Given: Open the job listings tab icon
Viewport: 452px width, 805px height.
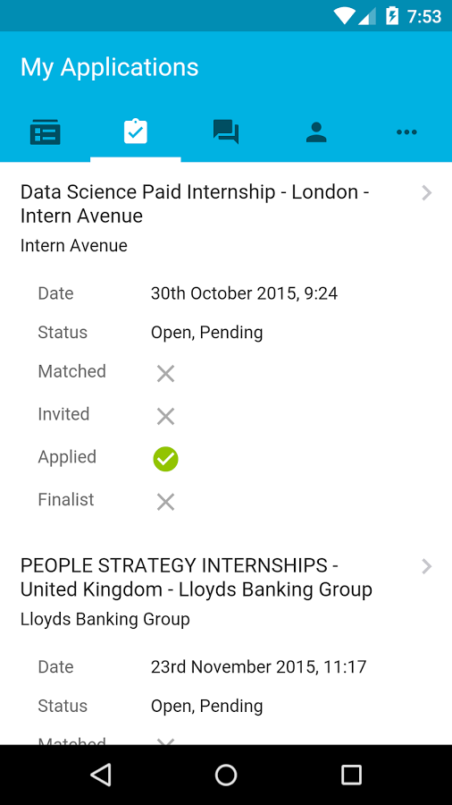Looking at the screenshot, I should 45,132.
